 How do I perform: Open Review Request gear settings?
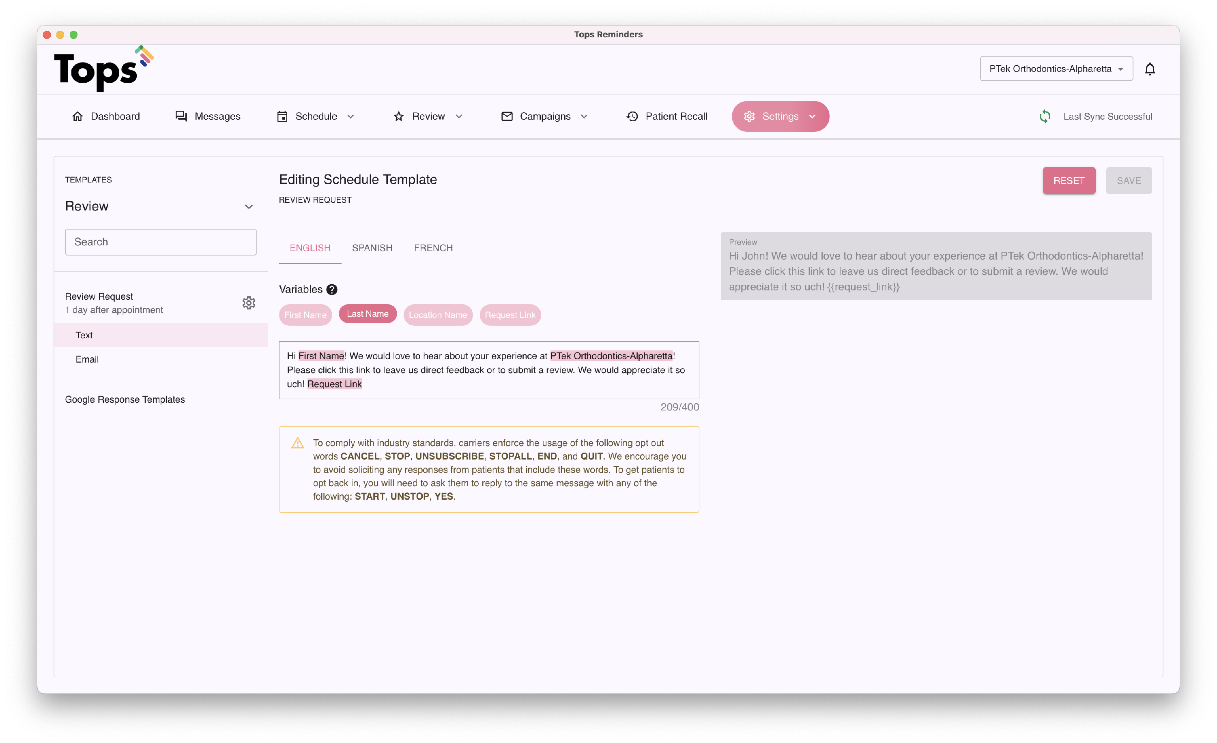tap(248, 303)
